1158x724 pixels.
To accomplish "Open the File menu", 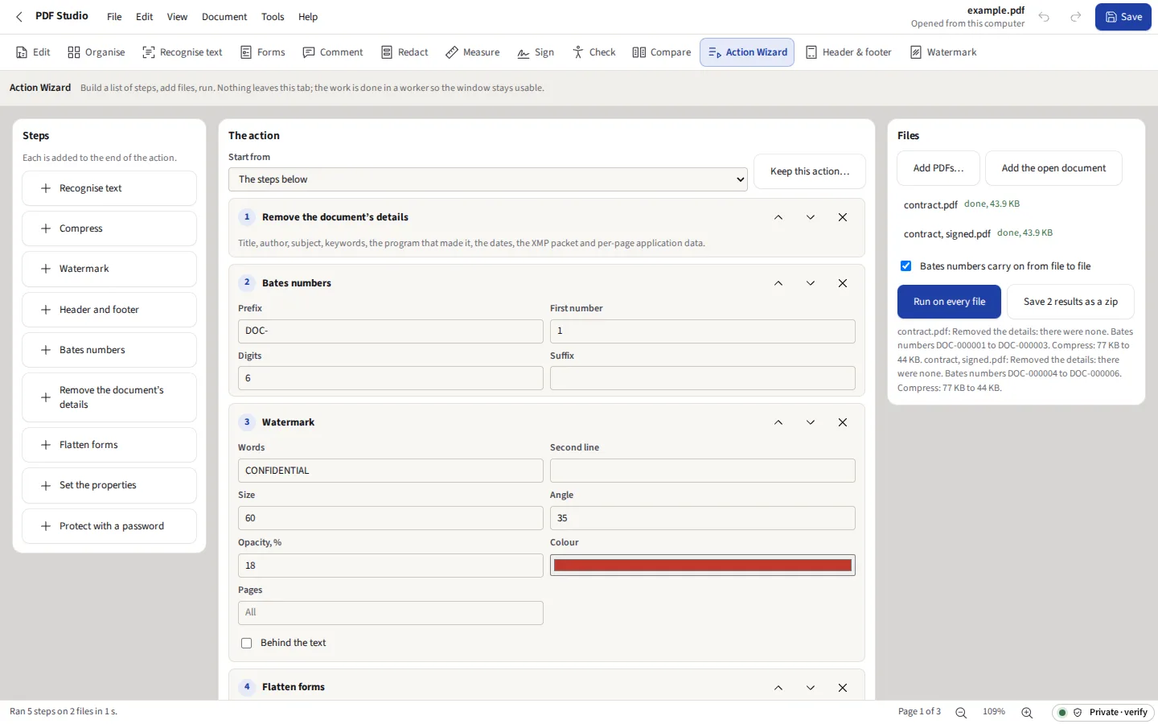I will [114, 17].
